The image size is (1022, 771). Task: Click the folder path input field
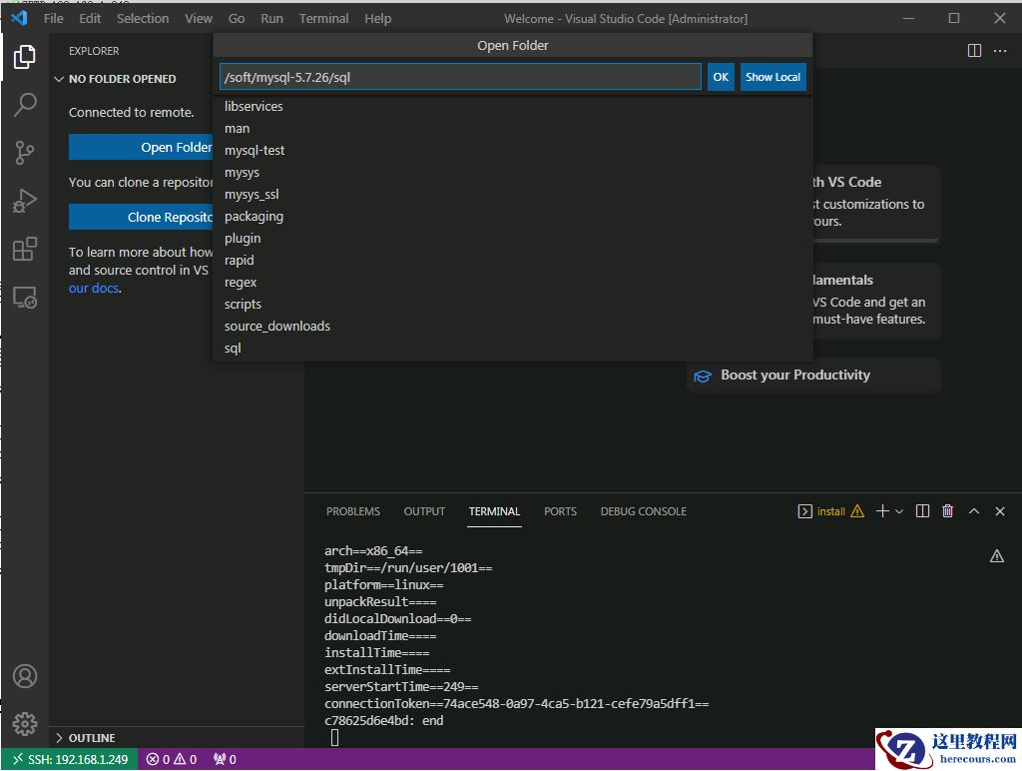[x=460, y=77]
